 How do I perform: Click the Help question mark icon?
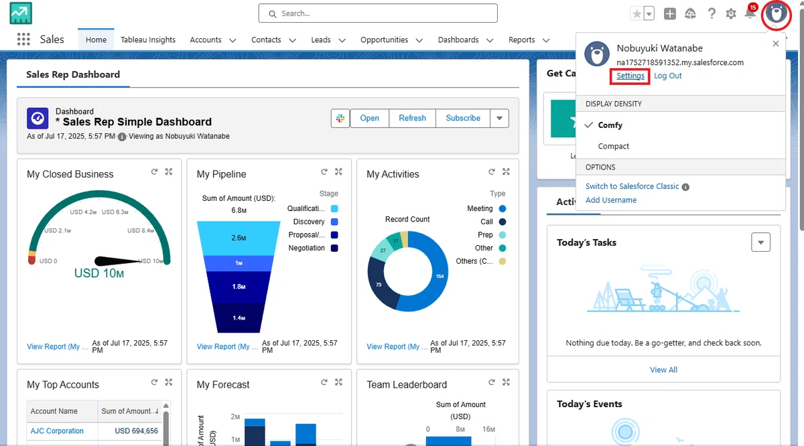coord(712,13)
